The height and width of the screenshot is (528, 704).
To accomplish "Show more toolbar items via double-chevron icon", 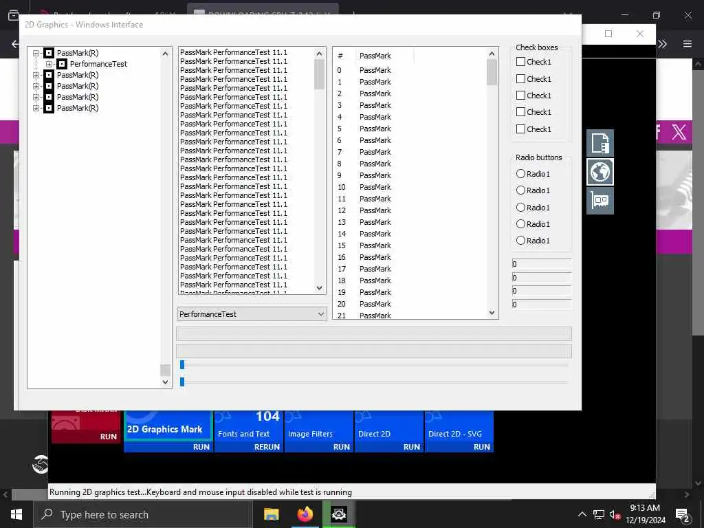I will click(662, 43).
